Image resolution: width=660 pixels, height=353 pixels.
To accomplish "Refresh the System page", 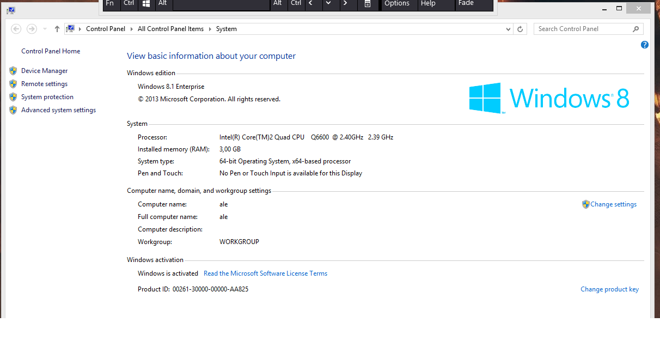I will pyautogui.click(x=520, y=29).
